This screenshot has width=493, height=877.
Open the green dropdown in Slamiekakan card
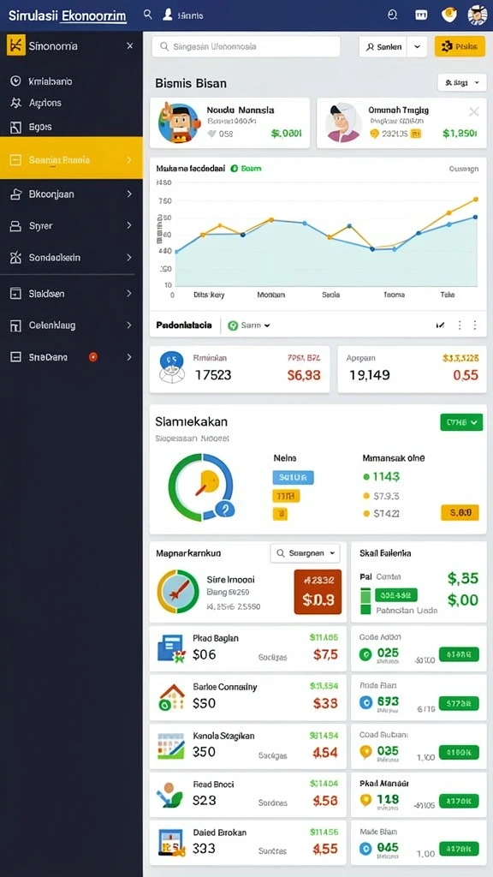(461, 422)
